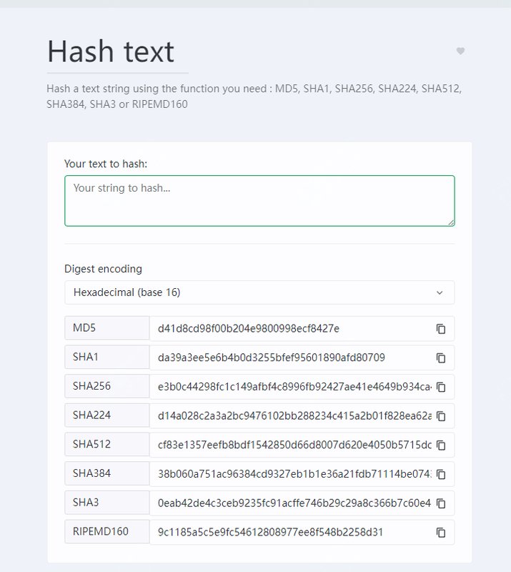Click the dropdown chevron beside Hexadecimal
Image resolution: width=511 pixels, height=572 pixels.
(440, 292)
